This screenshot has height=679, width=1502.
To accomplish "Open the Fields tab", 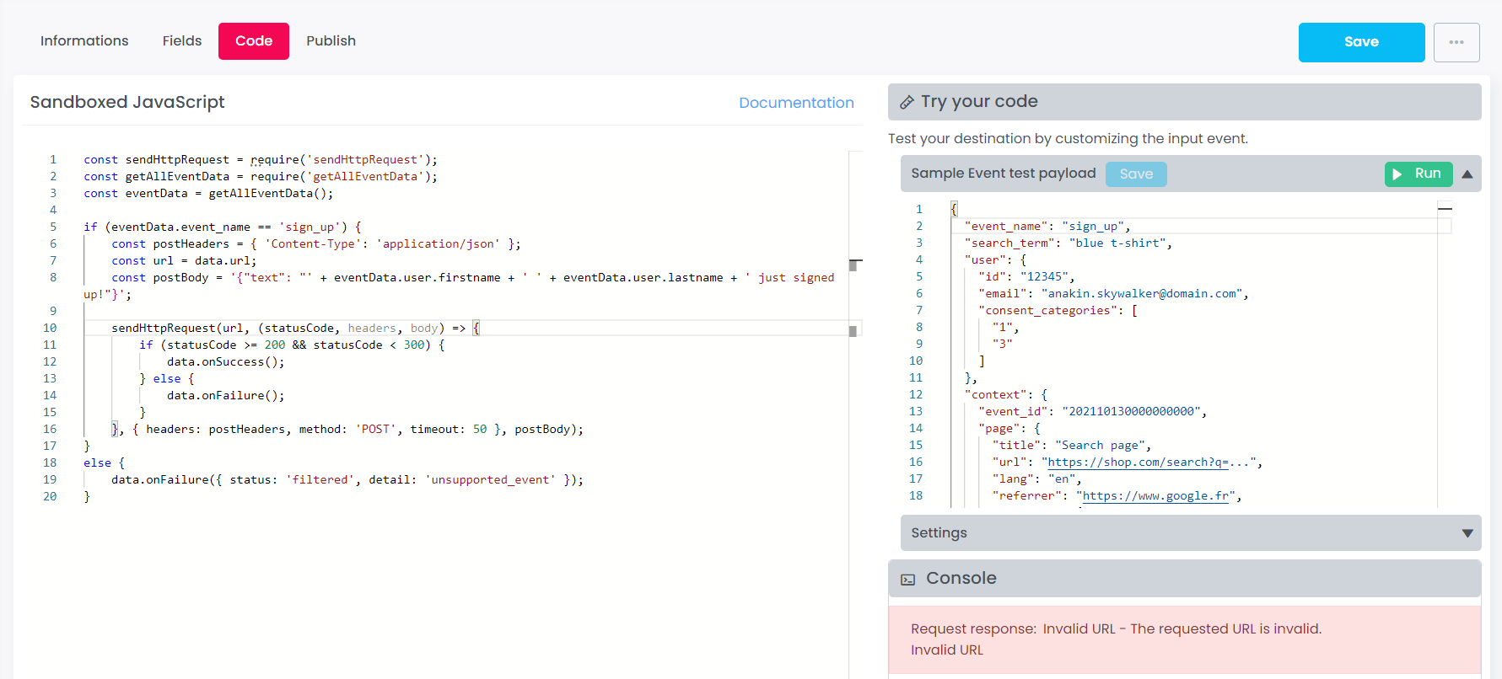I will point(181,41).
